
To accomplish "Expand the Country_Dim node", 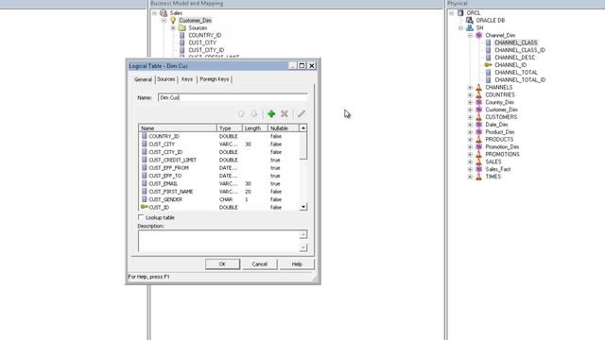I will pyautogui.click(x=470, y=103).
